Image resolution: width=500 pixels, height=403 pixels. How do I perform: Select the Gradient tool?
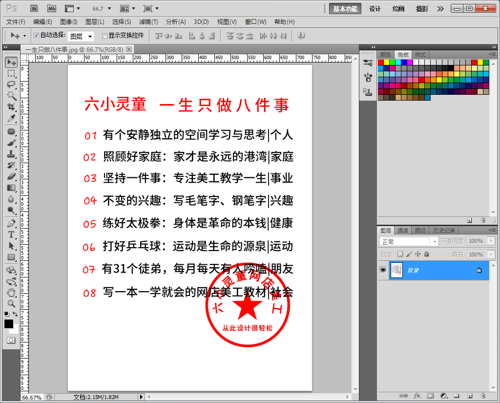[x=11, y=188]
